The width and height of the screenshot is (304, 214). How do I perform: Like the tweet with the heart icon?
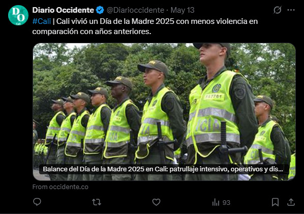click(x=156, y=202)
